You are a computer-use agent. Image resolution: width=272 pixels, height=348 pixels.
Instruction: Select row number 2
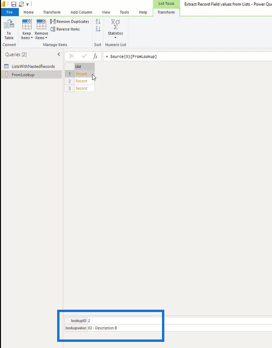69,81
